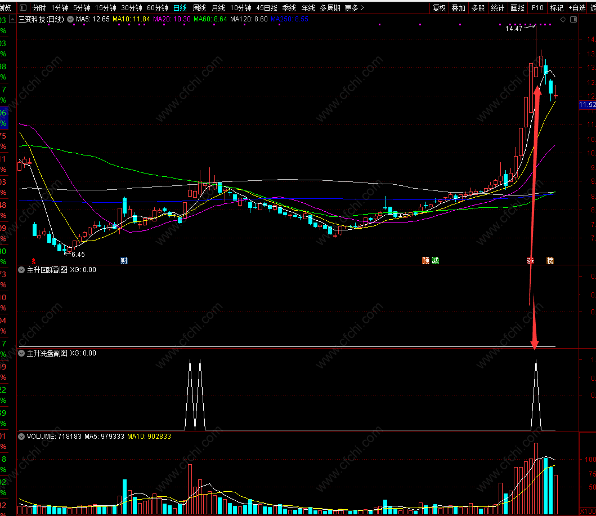Select the 周线 weekly tab
Viewport: 596px width, 516px height.
click(199, 8)
